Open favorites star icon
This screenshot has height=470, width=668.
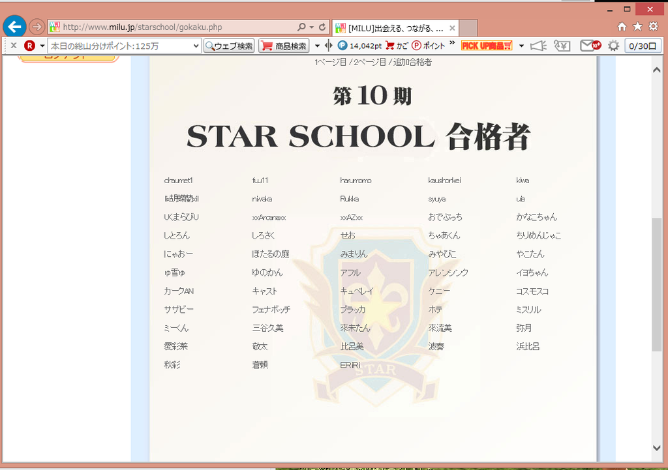pyautogui.click(x=637, y=27)
